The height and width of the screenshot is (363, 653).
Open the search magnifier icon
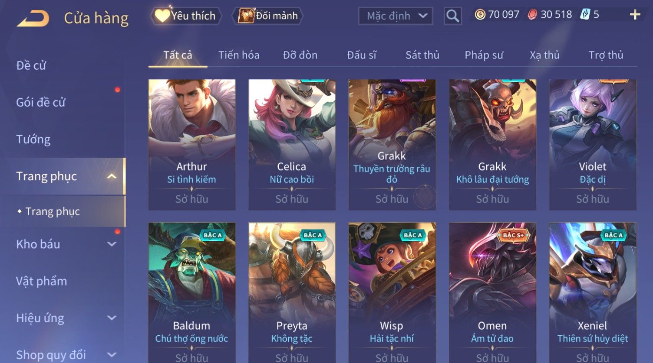[452, 16]
